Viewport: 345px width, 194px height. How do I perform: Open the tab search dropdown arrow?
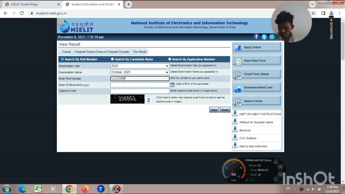click(312, 4)
